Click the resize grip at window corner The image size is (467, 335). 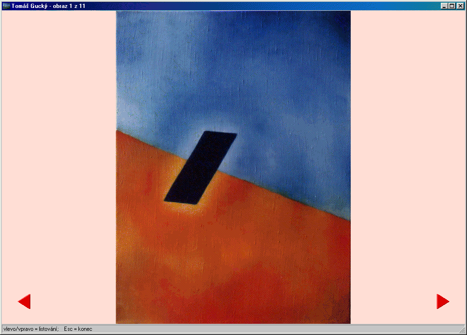click(x=462, y=330)
